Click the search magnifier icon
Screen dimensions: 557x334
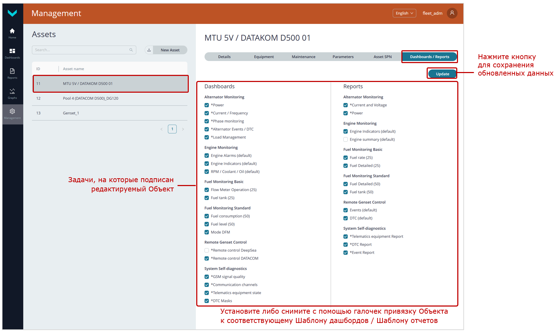pos(131,50)
